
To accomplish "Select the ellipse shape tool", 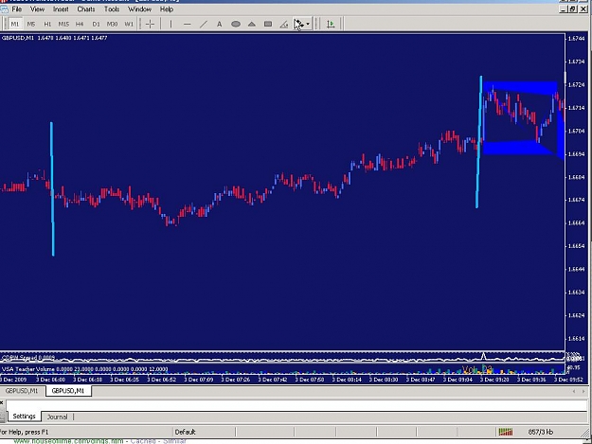I will [236, 25].
